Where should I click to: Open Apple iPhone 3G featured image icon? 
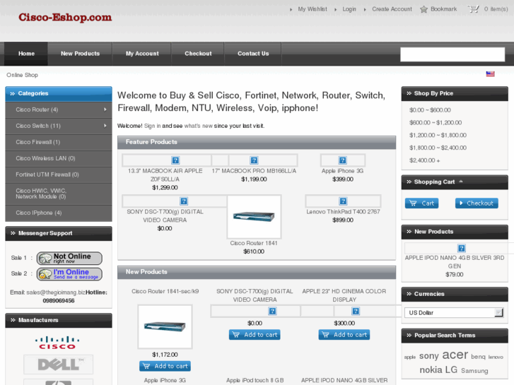(343, 160)
